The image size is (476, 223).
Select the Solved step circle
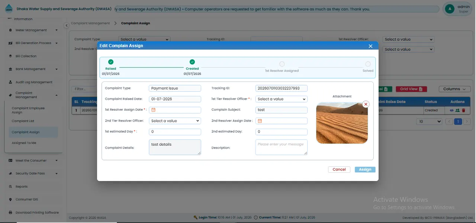point(368,64)
